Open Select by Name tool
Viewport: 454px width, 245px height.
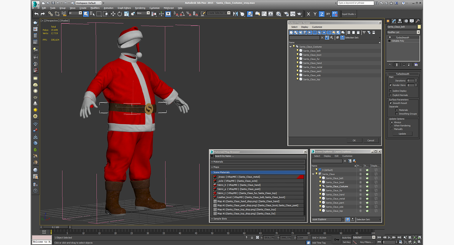92,14
